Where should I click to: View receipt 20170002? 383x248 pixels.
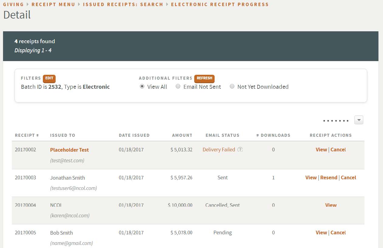click(x=321, y=150)
